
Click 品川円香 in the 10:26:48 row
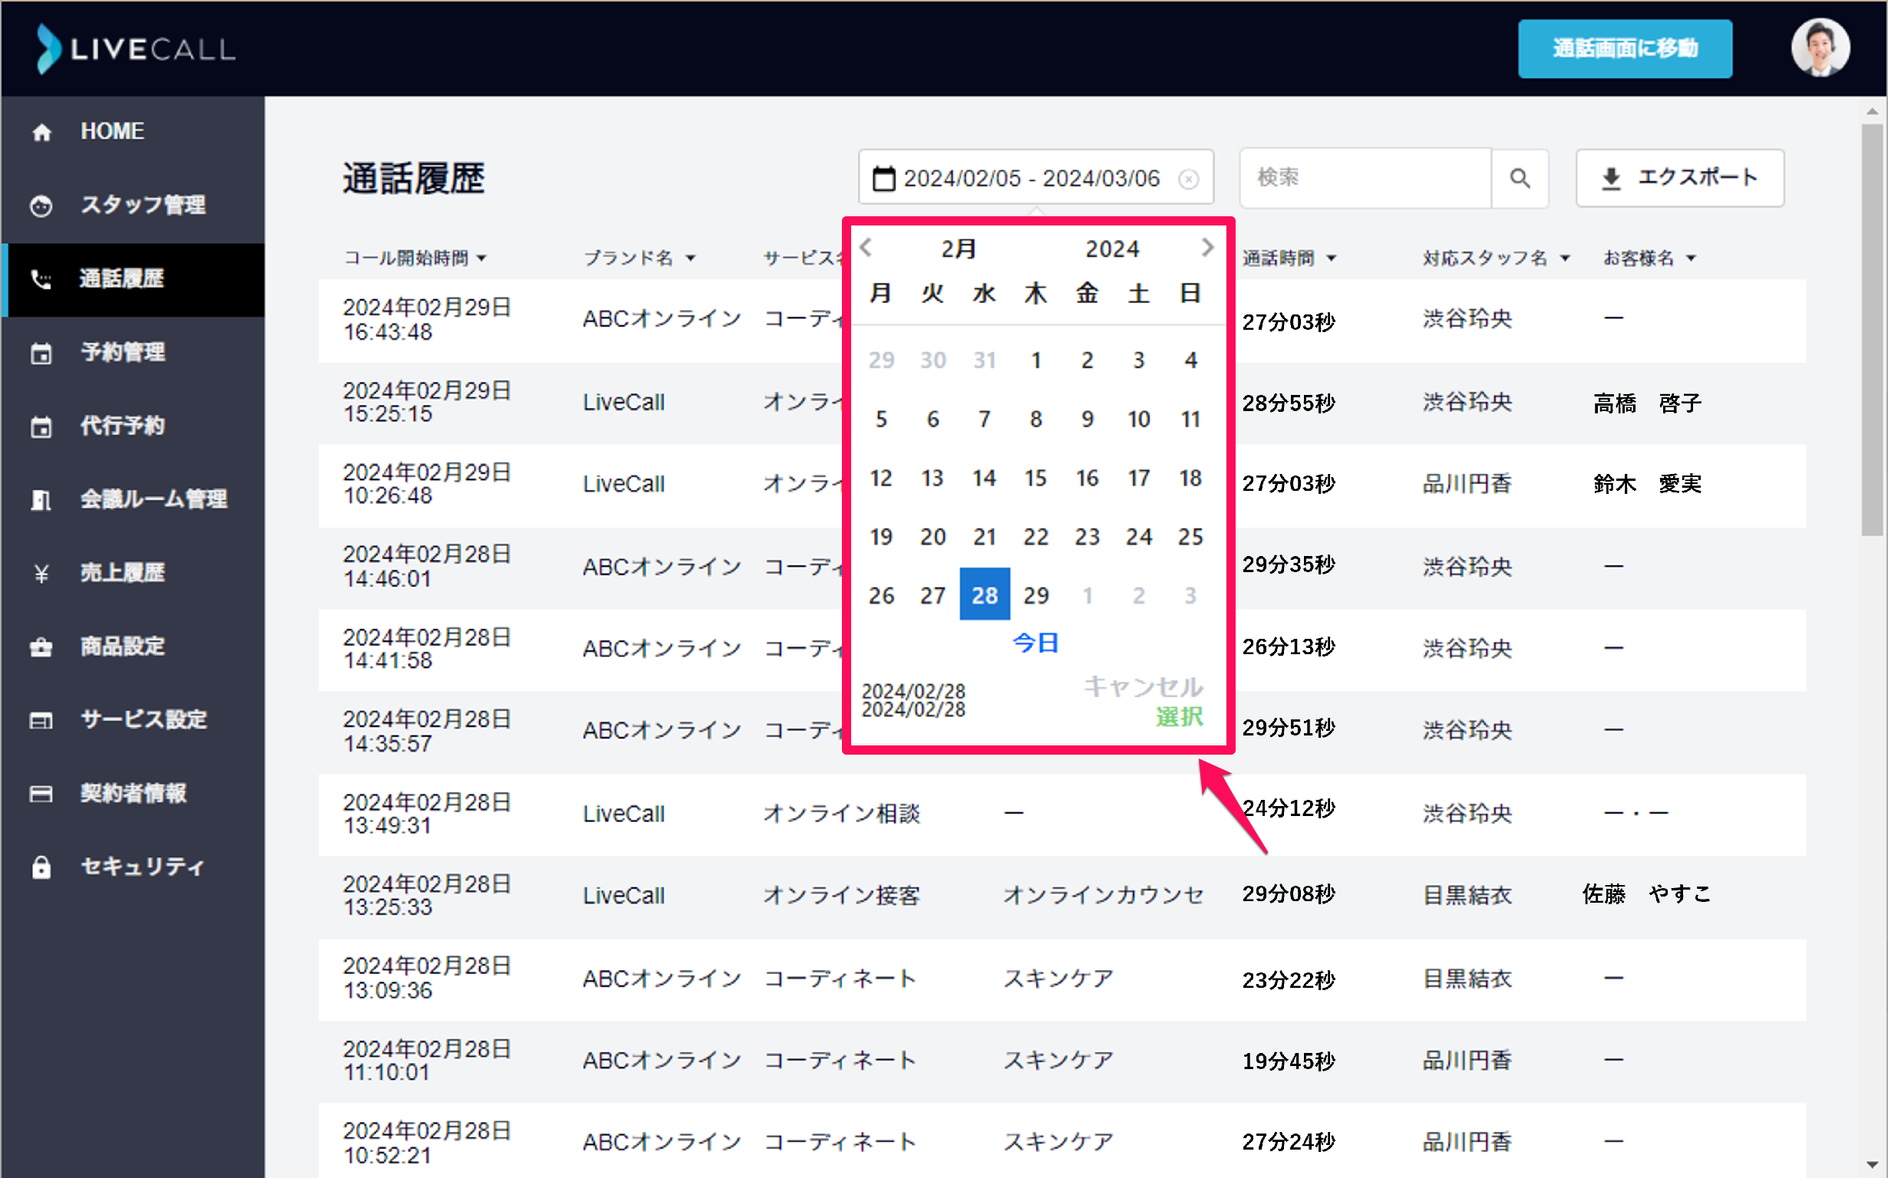coord(1468,484)
